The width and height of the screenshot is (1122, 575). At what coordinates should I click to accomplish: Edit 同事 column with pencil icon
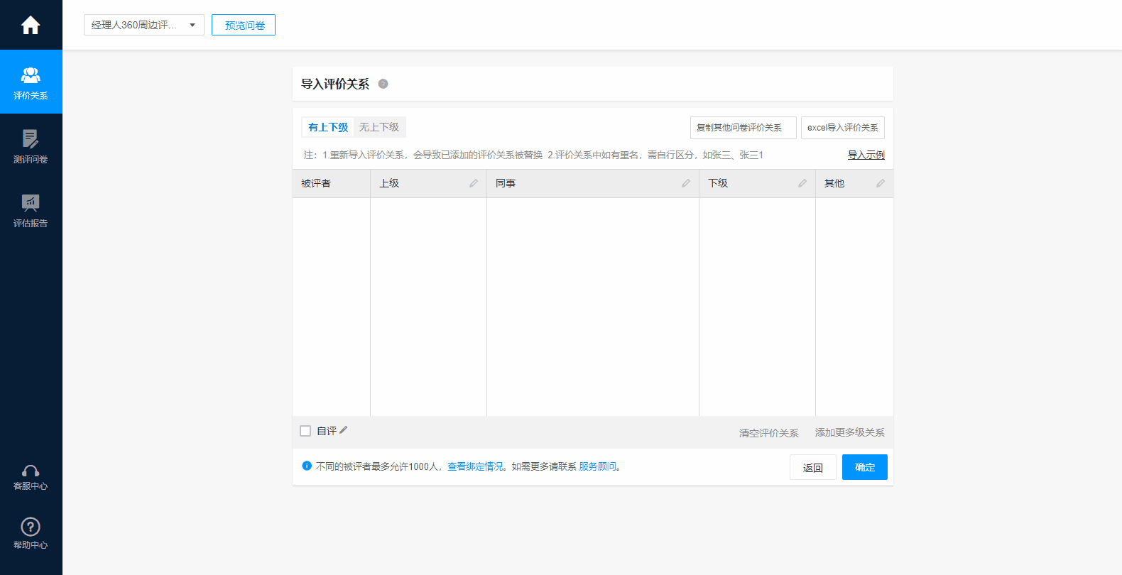pos(686,183)
